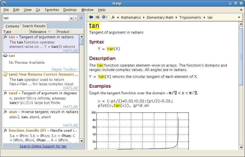Open the Window menu
Image resolution: width=245 pixels, height=157 pixels.
tap(87, 10)
